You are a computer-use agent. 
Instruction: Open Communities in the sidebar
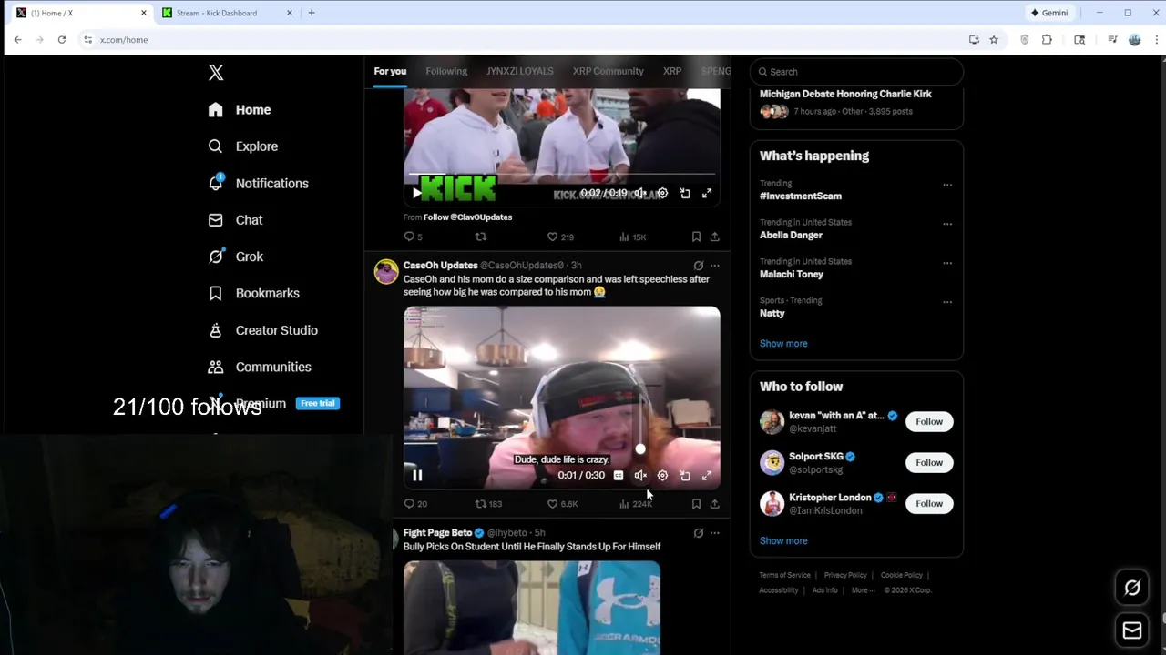point(259,367)
